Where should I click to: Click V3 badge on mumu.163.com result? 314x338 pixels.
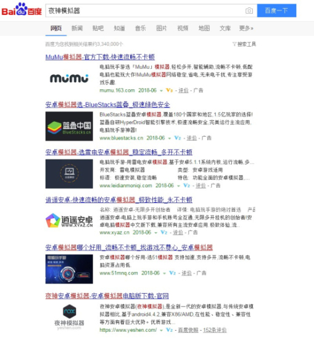click(169, 91)
